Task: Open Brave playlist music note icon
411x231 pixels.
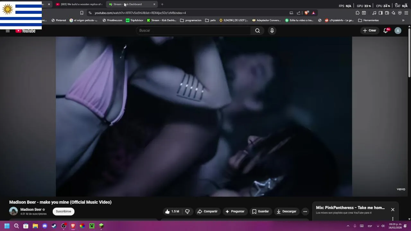Action: [374, 13]
